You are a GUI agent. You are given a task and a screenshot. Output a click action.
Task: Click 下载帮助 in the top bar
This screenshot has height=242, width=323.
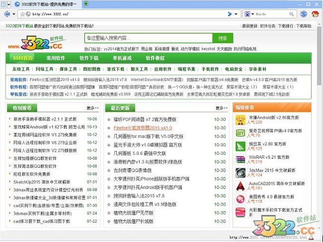click(304, 26)
